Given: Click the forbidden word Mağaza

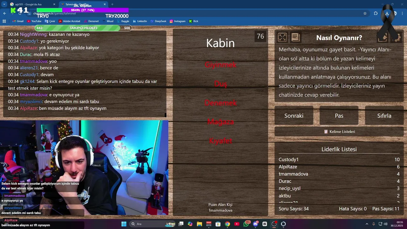Looking at the screenshot, I should [x=220, y=122].
